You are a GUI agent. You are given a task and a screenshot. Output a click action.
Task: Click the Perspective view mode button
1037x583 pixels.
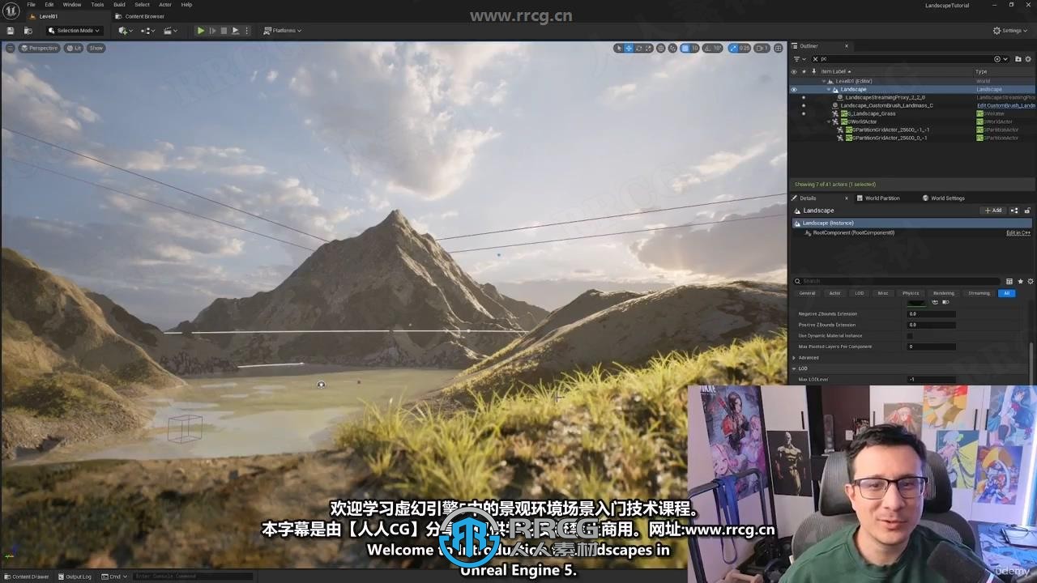[x=40, y=49]
